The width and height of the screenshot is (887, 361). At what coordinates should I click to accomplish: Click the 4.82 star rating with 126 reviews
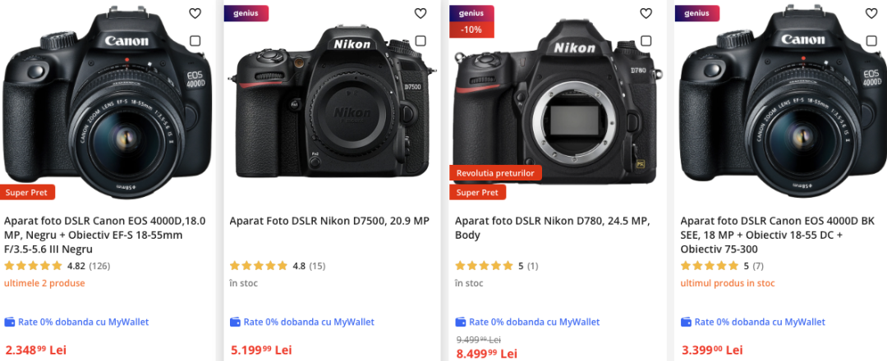pyautogui.click(x=57, y=266)
